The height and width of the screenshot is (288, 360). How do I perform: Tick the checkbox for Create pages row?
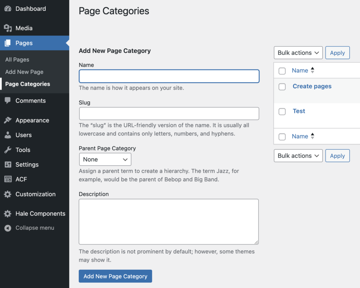click(x=282, y=87)
